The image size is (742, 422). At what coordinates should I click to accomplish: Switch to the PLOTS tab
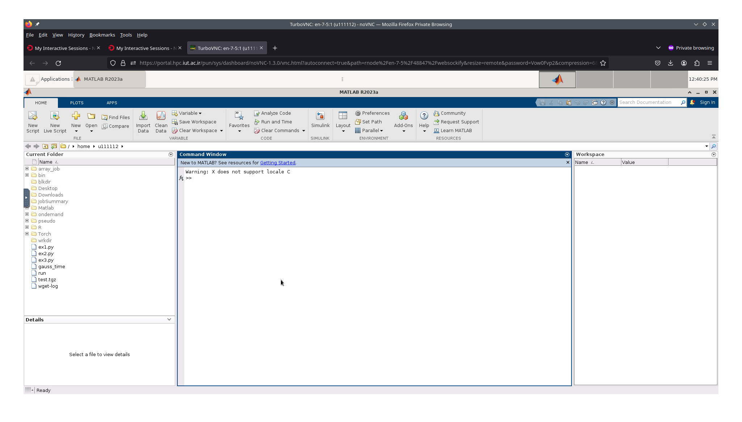(77, 103)
